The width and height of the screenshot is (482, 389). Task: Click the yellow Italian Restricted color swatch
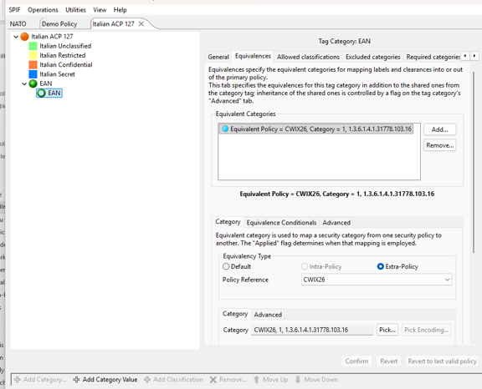click(33, 55)
